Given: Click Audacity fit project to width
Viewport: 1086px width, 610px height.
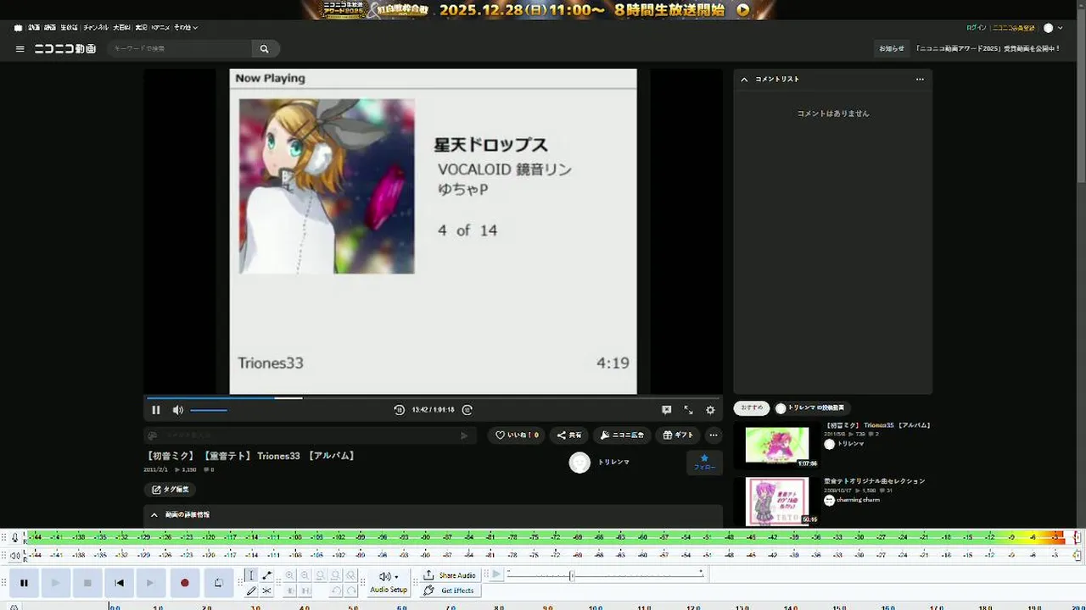Looking at the screenshot, I should (x=336, y=575).
